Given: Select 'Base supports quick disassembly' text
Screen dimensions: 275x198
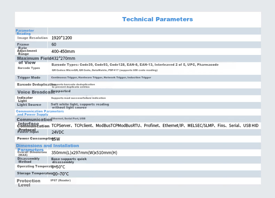Looking at the screenshot, I should tap(69, 161).
